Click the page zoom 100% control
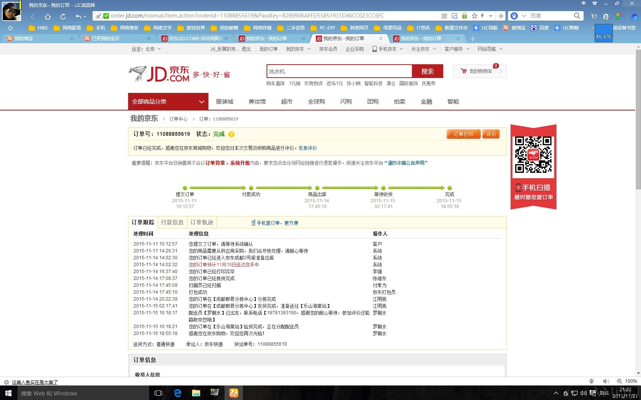 pos(627,381)
